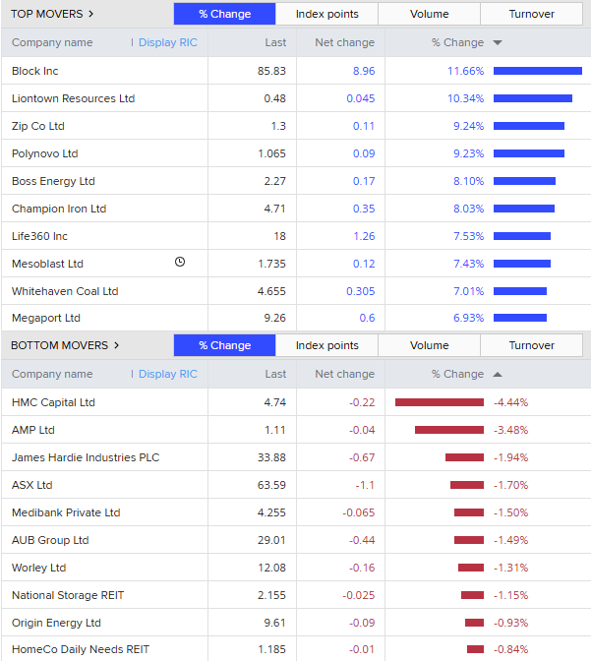Click ASX Ltd last price 63.59
The height and width of the screenshot is (661, 591).
click(271, 485)
